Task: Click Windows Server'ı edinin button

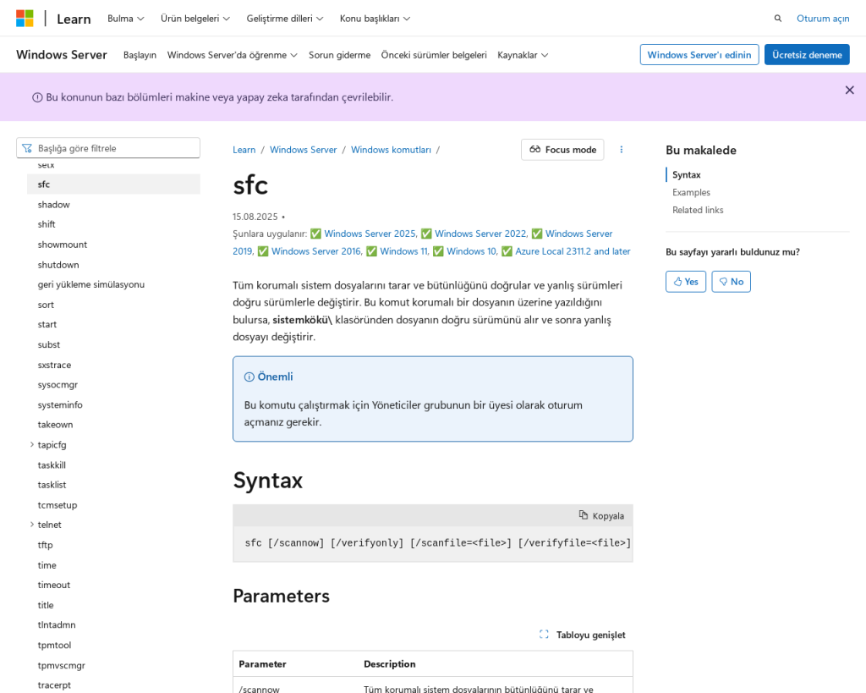Action: (x=699, y=55)
